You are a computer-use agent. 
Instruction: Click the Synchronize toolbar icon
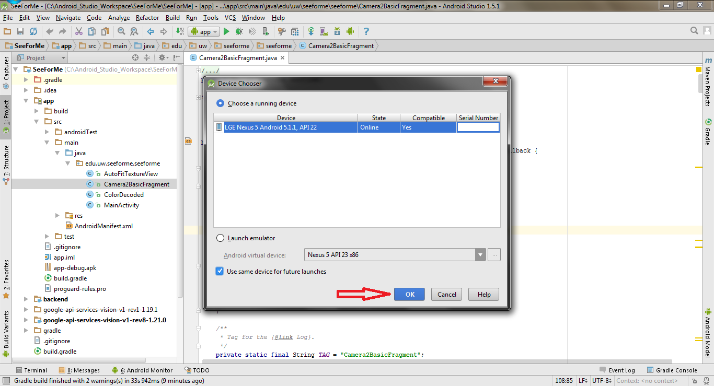click(33, 31)
